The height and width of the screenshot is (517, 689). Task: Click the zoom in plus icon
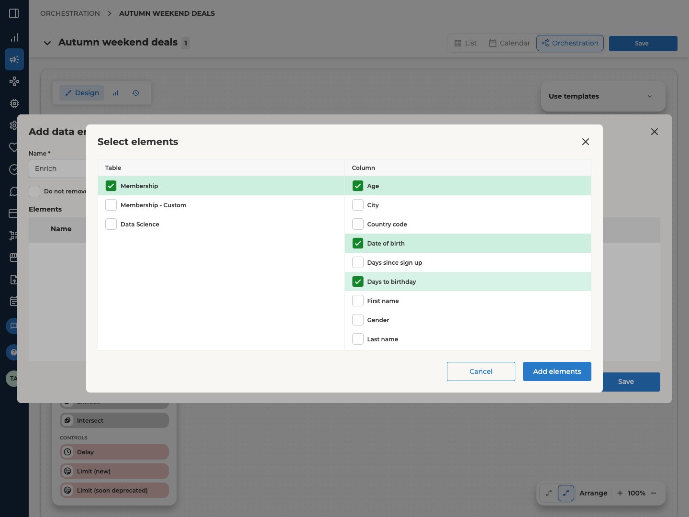[620, 493]
